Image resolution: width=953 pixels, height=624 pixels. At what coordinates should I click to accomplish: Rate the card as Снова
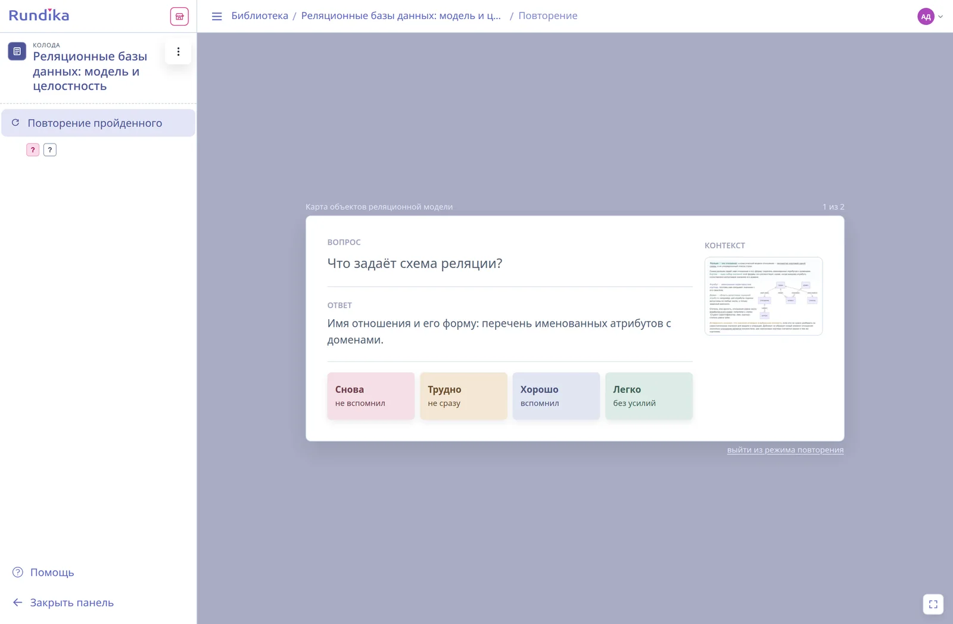point(370,396)
